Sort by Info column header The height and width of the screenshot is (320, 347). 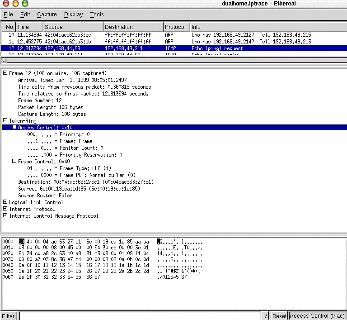click(268, 27)
